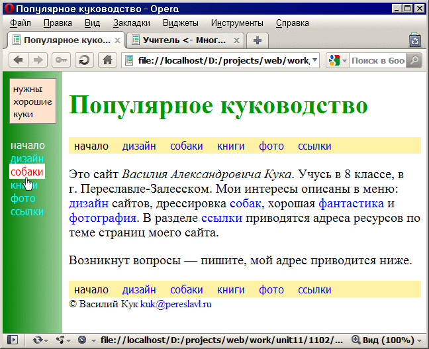Open the Виджеты menu
The height and width of the screenshot is (349, 429).
(181, 23)
